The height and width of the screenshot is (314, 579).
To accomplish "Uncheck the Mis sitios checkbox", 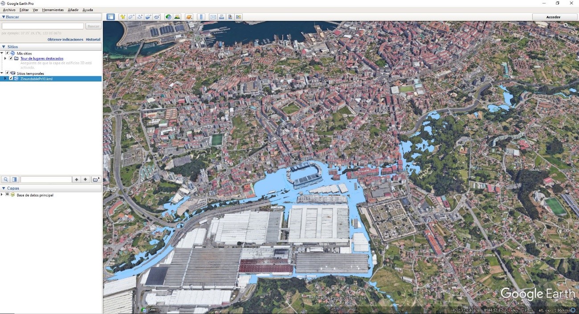I will pos(7,53).
